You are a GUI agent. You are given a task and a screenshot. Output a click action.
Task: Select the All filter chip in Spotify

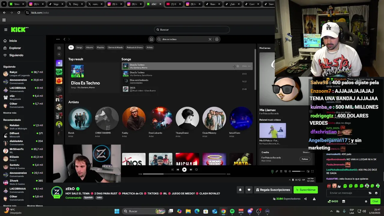pyautogui.click(x=71, y=47)
